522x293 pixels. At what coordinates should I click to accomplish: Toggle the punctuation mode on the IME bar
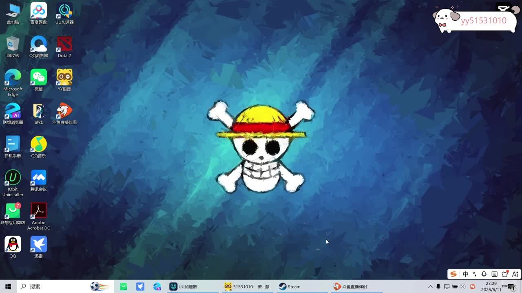[474, 274]
